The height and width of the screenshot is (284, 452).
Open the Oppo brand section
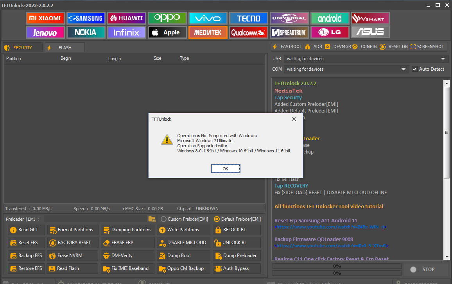[x=167, y=18]
